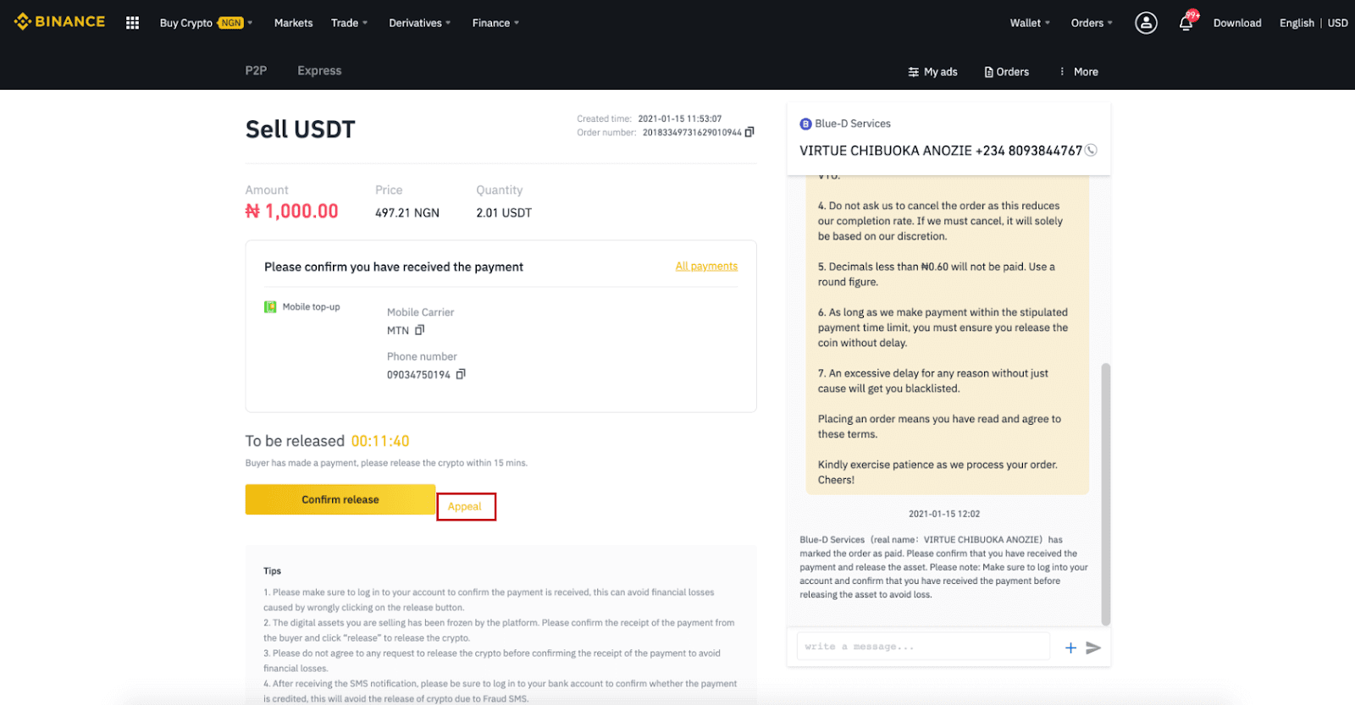Click the Appeal link
The image size is (1355, 705).
point(465,506)
